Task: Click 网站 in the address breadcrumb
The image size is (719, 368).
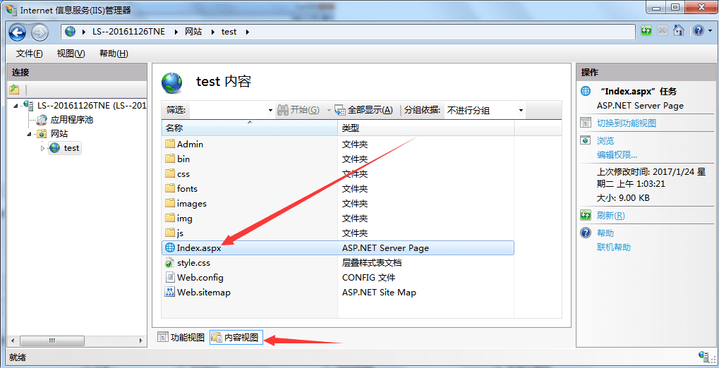Action: [193, 32]
